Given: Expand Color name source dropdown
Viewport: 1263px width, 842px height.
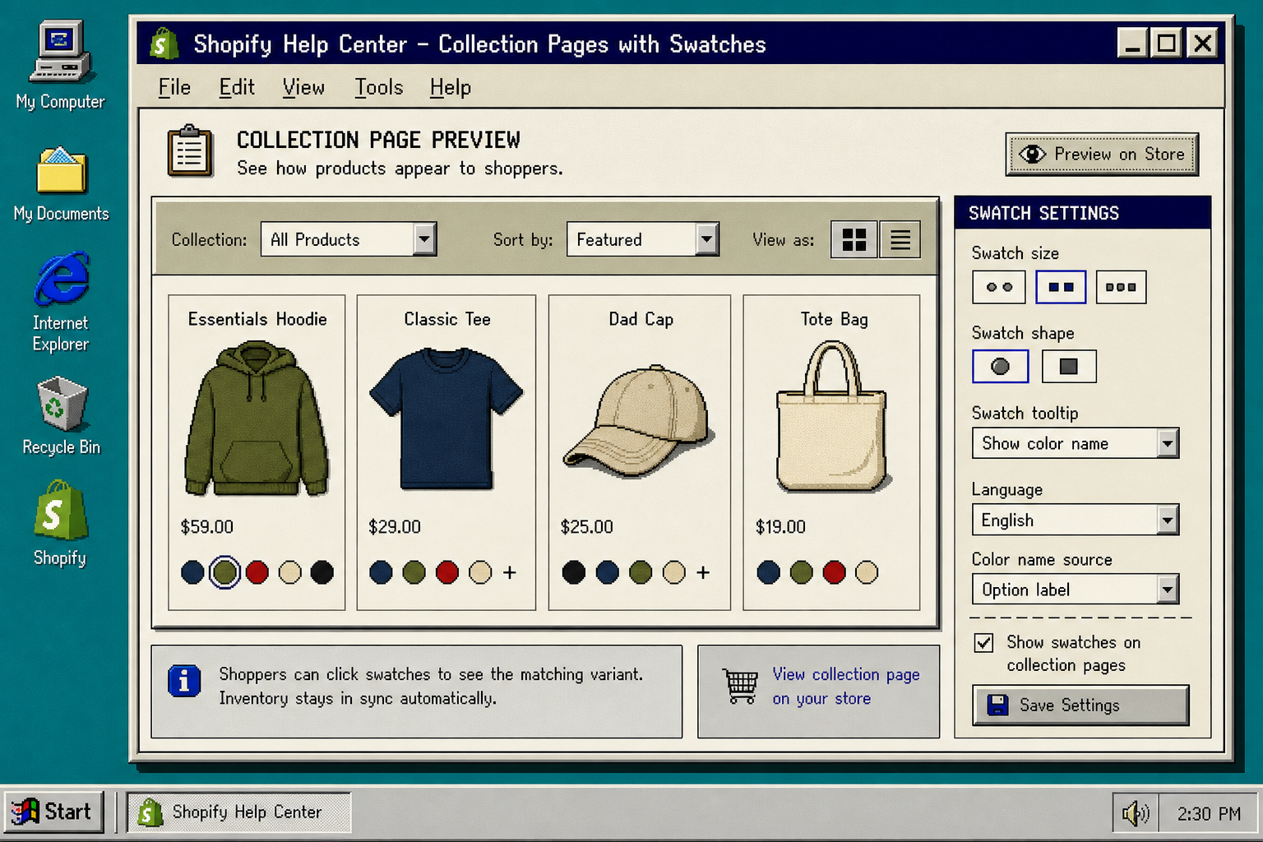Looking at the screenshot, I should pyautogui.click(x=1076, y=590).
